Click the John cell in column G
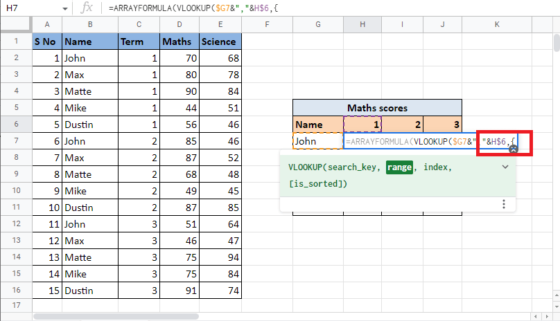 pyautogui.click(x=317, y=141)
